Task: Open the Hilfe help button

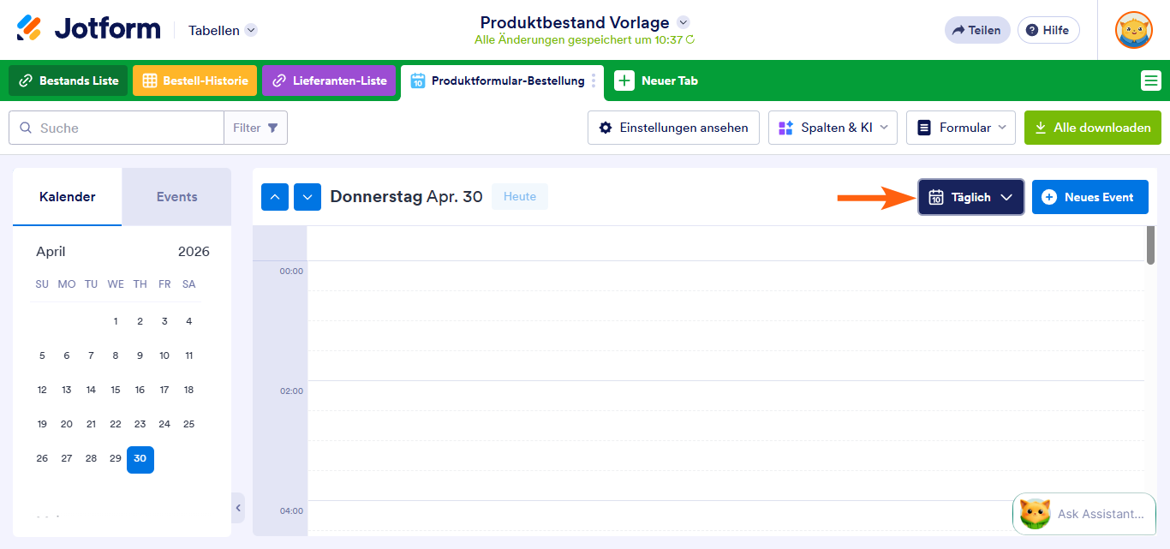Action: point(1048,30)
